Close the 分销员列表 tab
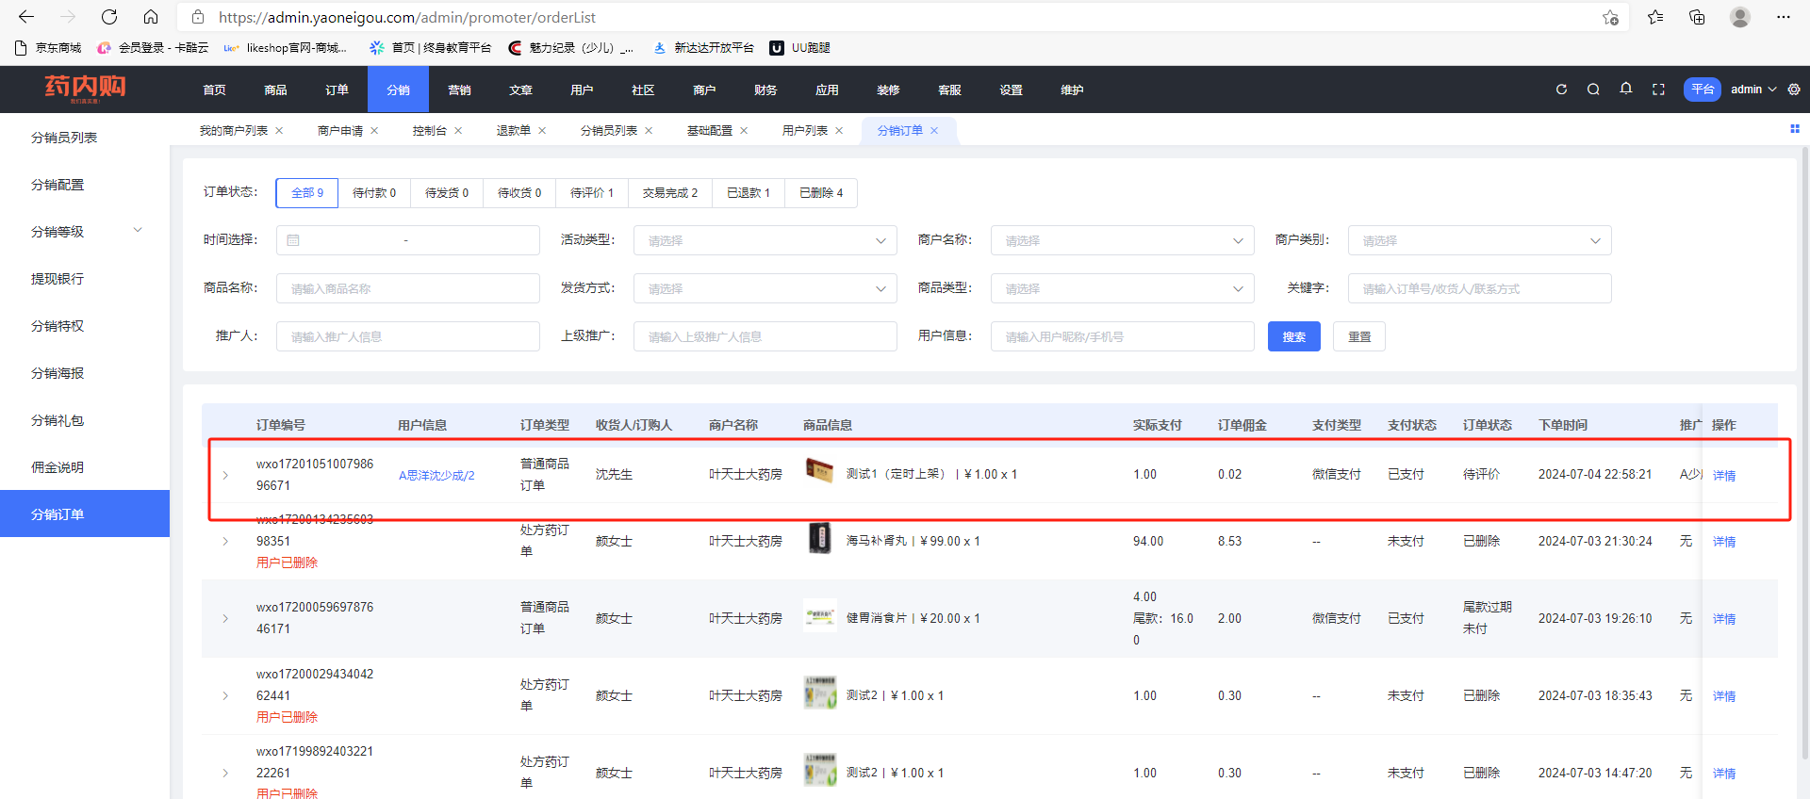The image size is (1810, 799). coord(649,131)
